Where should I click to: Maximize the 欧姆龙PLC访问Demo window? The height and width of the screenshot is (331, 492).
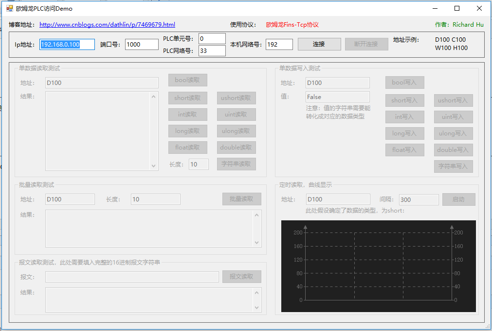[457, 8]
